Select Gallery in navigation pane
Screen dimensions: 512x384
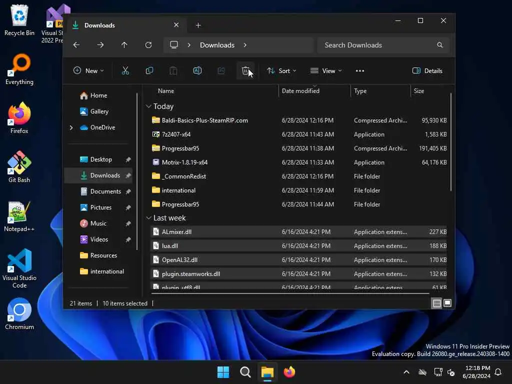(98, 111)
